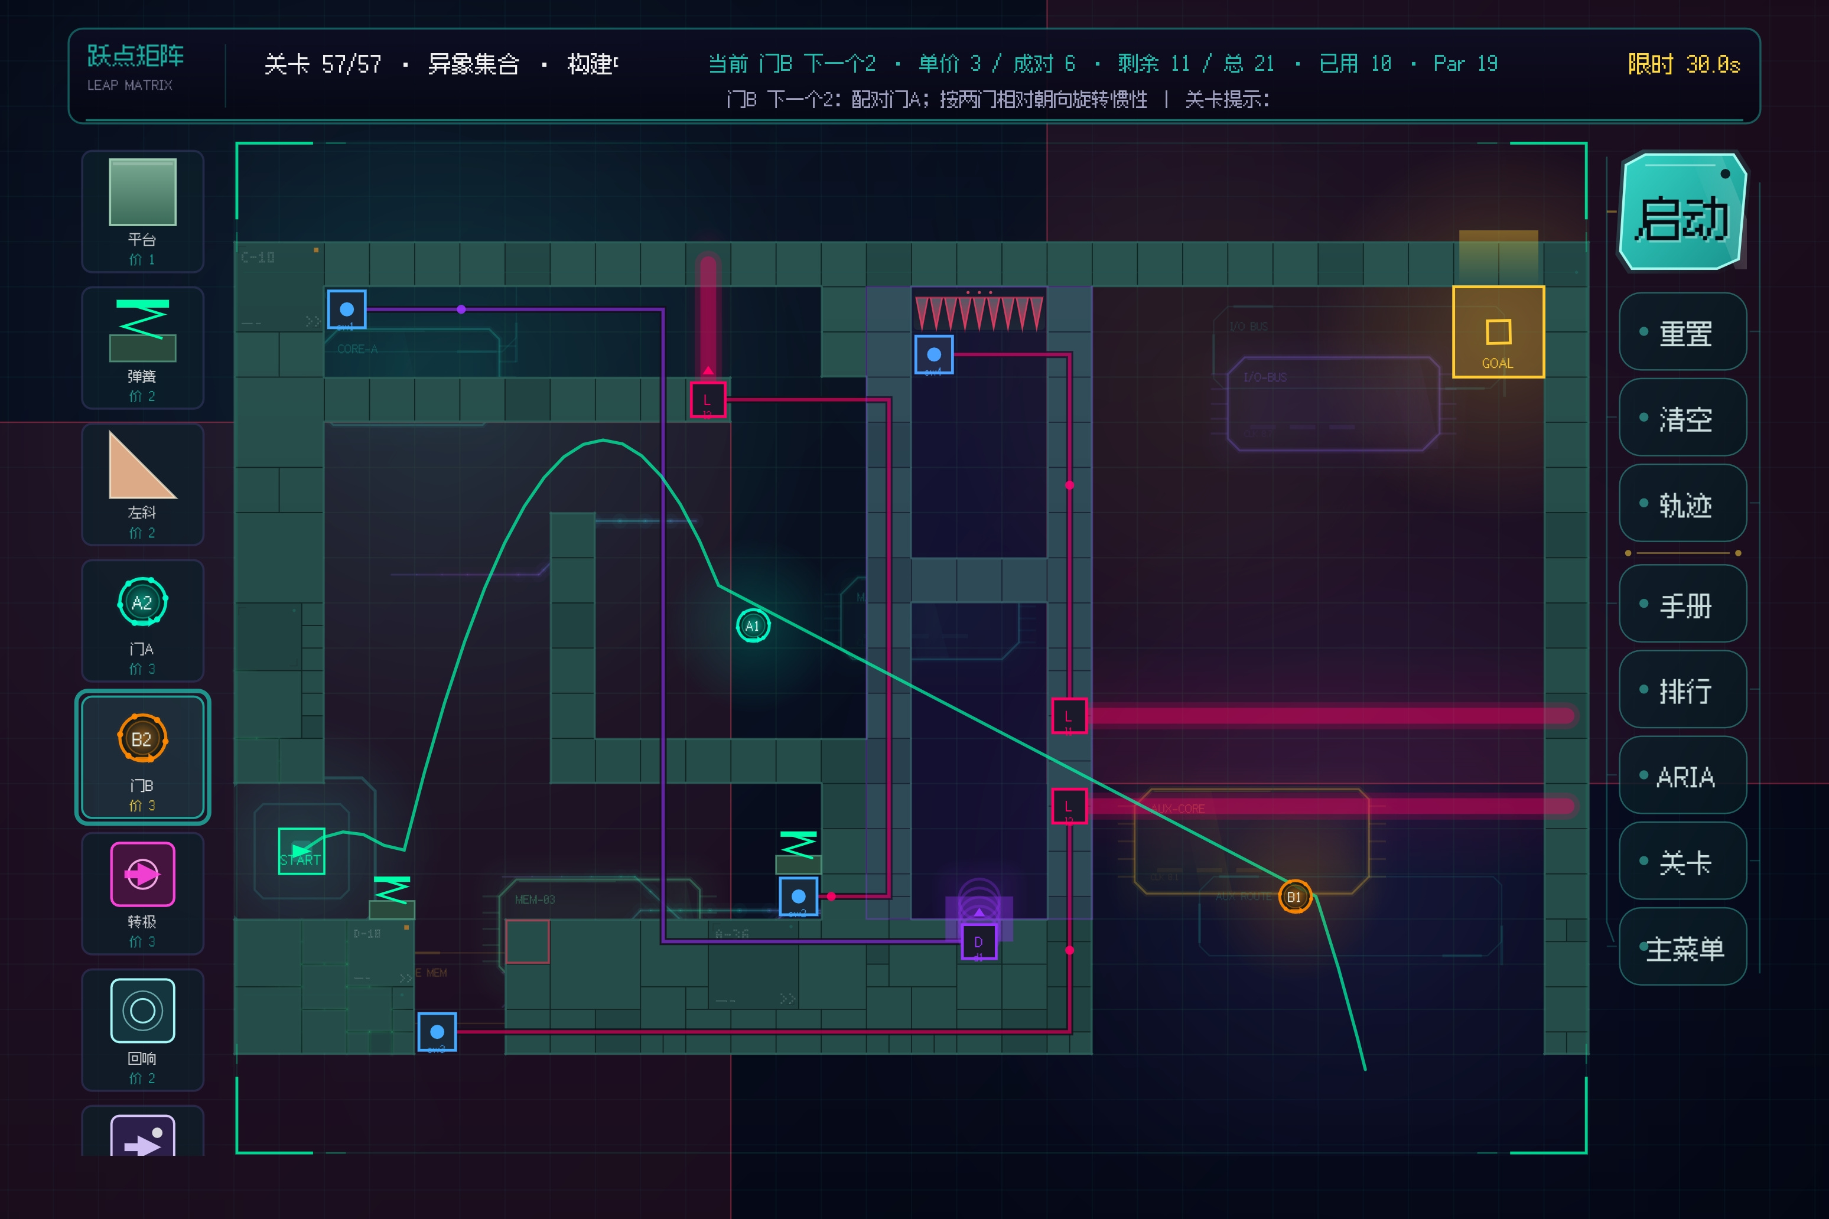The width and height of the screenshot is (1829, 1219).
Task: Select the placed orange B1 gate
Action: point(1295,897)
